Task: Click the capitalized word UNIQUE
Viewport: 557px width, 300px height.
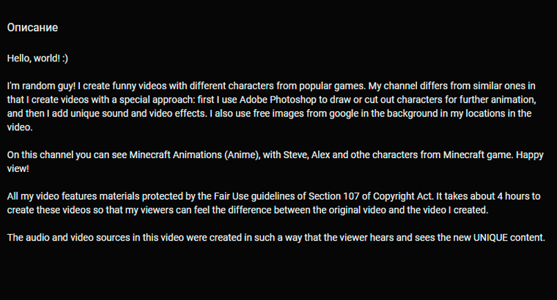Action: (x=490, y=238)
